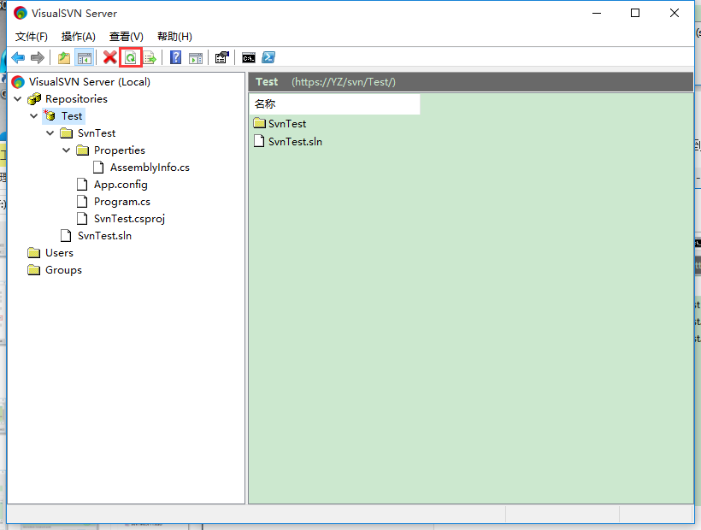Select SvnTest folder label in the tree
Viewport: 701px width, 530px height.
pyautogui.click(x=97, y=132)
